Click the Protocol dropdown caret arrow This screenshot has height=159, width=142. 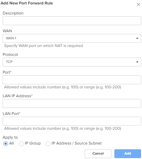pyautogui.click(x=137, y=62)
